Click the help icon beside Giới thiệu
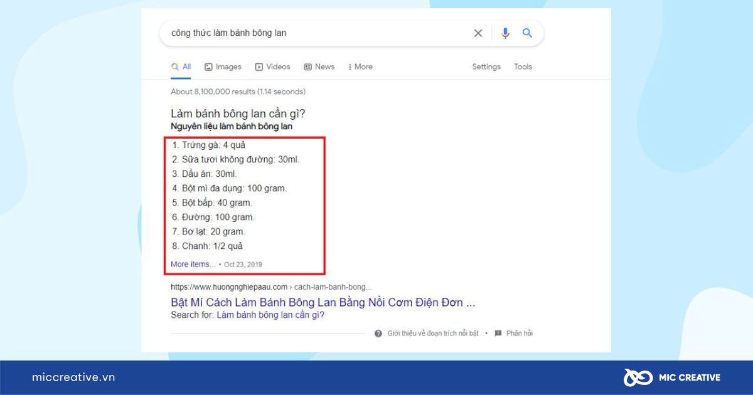Viewport: 753px width, 395px height. [378, 334]
